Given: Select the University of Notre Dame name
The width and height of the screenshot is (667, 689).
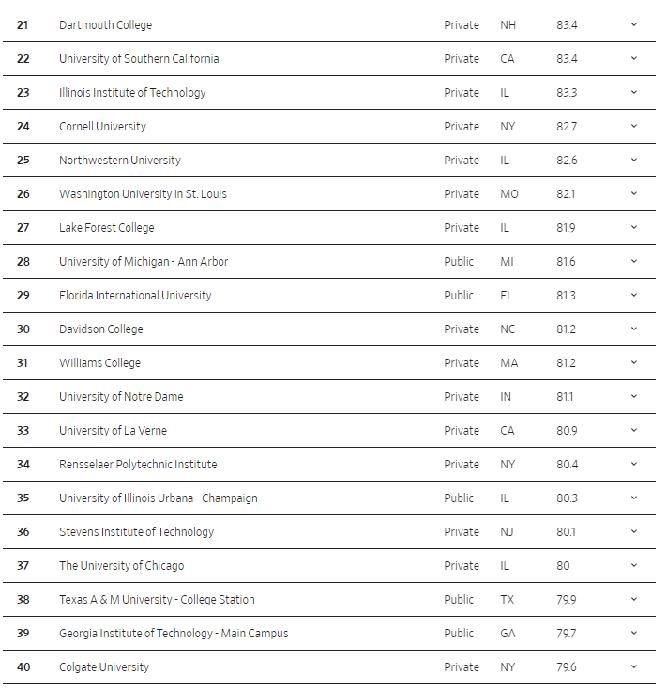Looking at the screenshot, I should pos(121,397).
